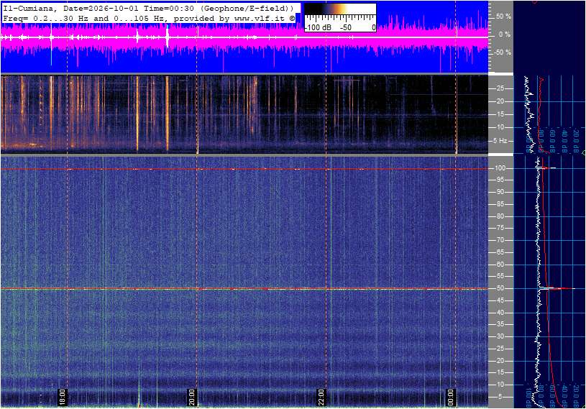Click the 60 Hz frequency axis label
Screen dimensions: 586x409
point(500,265)
